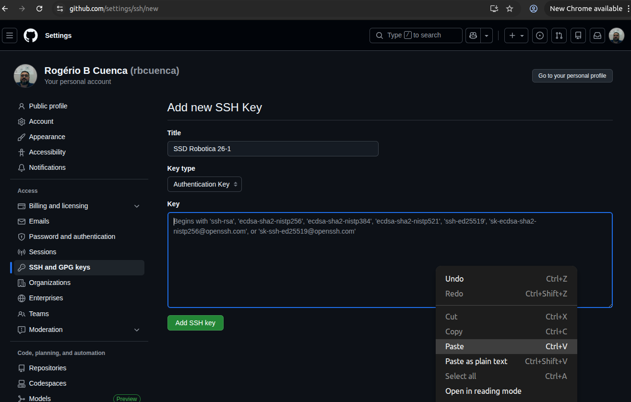Expand Billing and licensing section
The image size is (631, 402).
137,206
